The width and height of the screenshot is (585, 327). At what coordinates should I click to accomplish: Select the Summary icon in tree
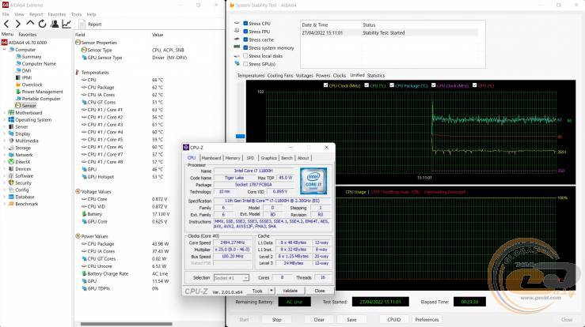pyautogui.click(x=17, y=57)
